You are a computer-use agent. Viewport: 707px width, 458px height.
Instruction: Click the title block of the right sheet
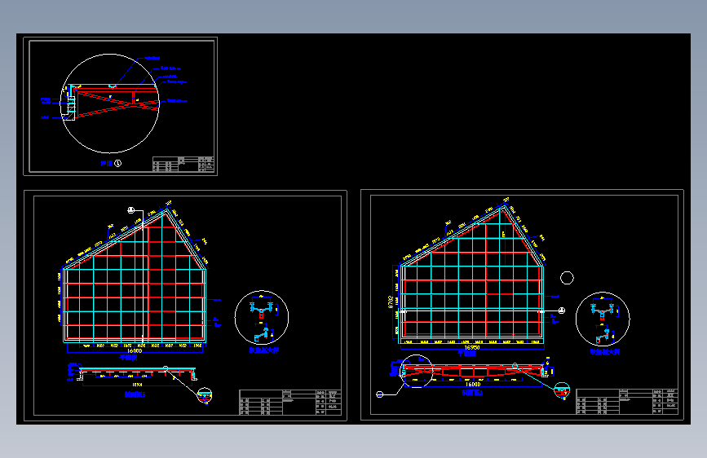pyautogui.click(x=627, y=401)
